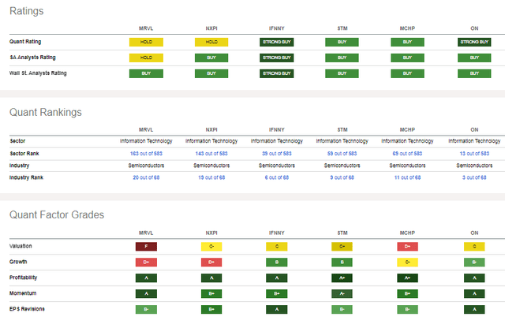Click MRVL's Growth grade badge
Viewport: 505px width, 324px height.
tap(146, 263)
